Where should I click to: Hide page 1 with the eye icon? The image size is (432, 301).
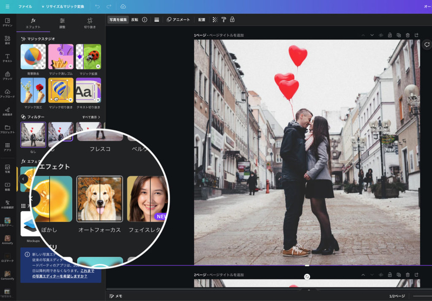[x=381, y=35]
